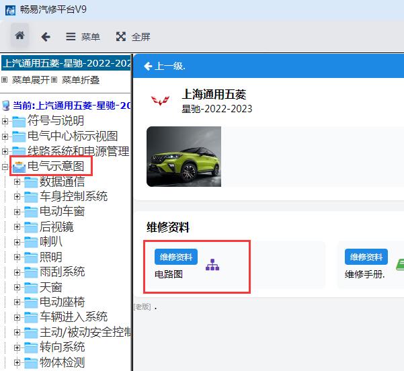Expand the 电动车窗 node
Image resolution: width=404 pixels, height=371 pixels.
coord(17,212)
